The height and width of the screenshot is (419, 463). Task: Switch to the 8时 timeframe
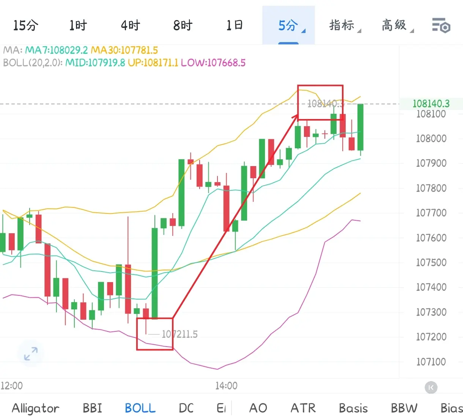click(x=183, y=25)
